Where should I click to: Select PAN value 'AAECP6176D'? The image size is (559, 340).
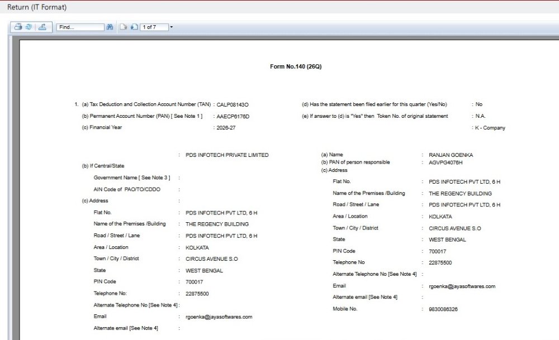(x=233, y=117)
